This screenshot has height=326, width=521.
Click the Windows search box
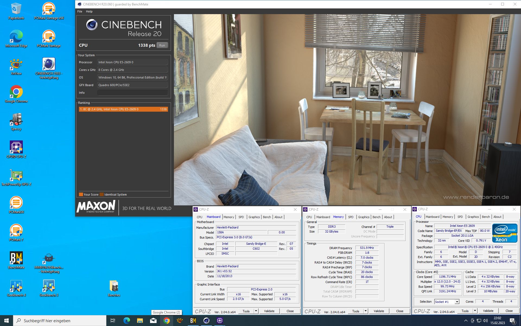60,321
